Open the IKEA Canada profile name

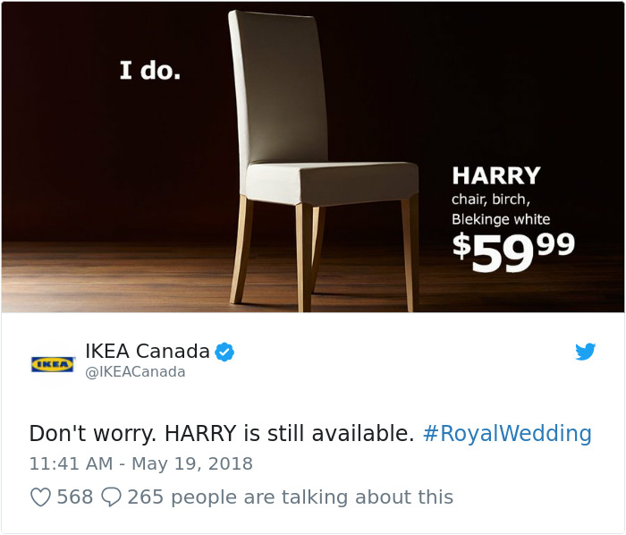(148, 351)
